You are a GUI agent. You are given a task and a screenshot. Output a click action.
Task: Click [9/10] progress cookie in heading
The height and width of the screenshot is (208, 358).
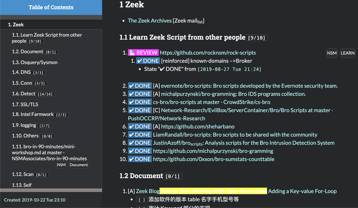[x=256, y=38]
